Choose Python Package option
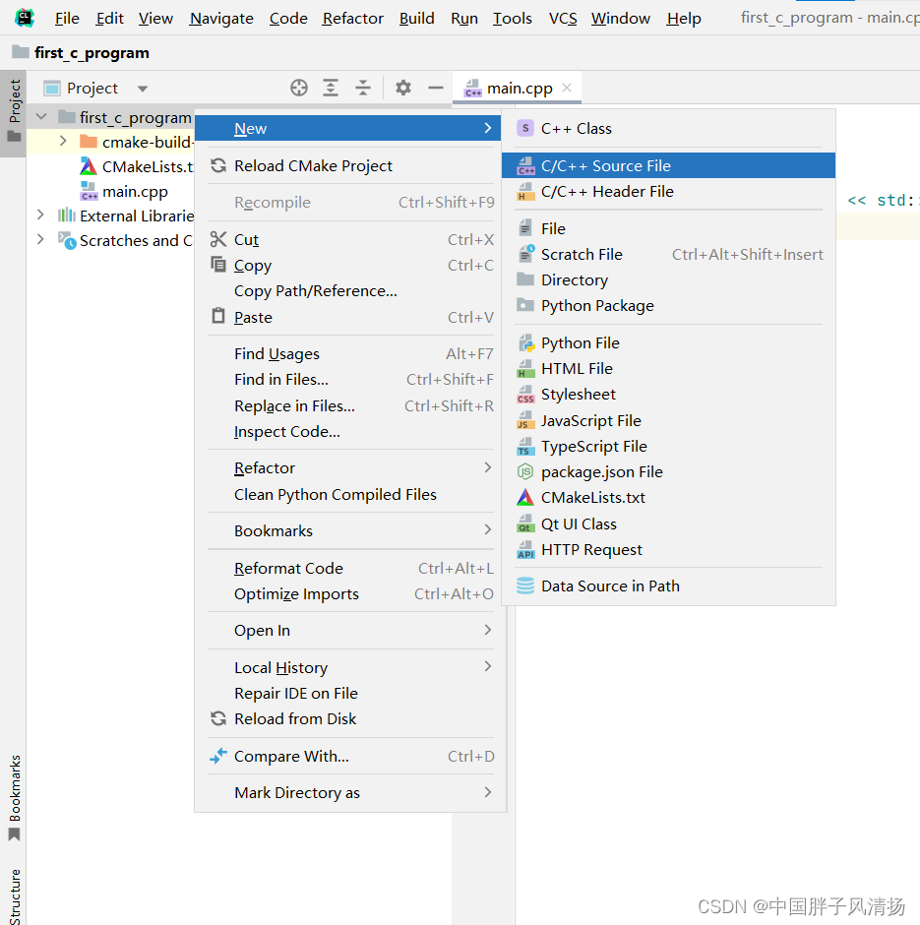Screen dimensions: 920x925 [x=668, y=306]
